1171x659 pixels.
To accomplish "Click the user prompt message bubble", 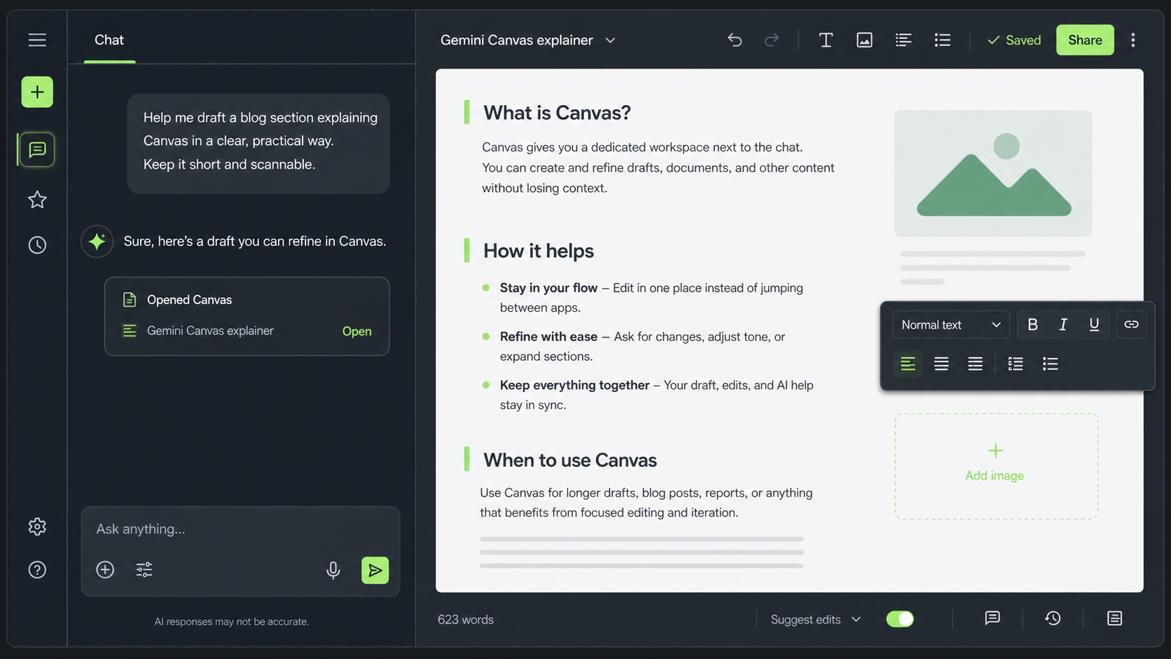I will click(x=258, y=143).
